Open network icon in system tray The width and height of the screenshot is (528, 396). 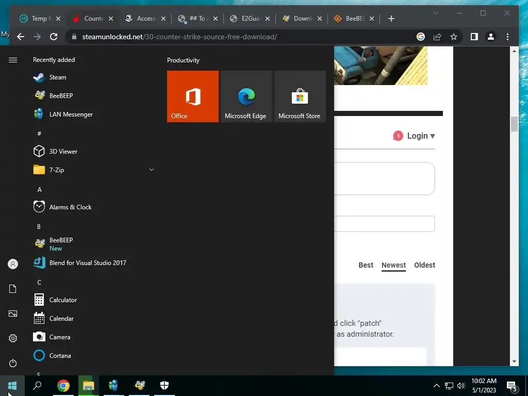(449, 386)
